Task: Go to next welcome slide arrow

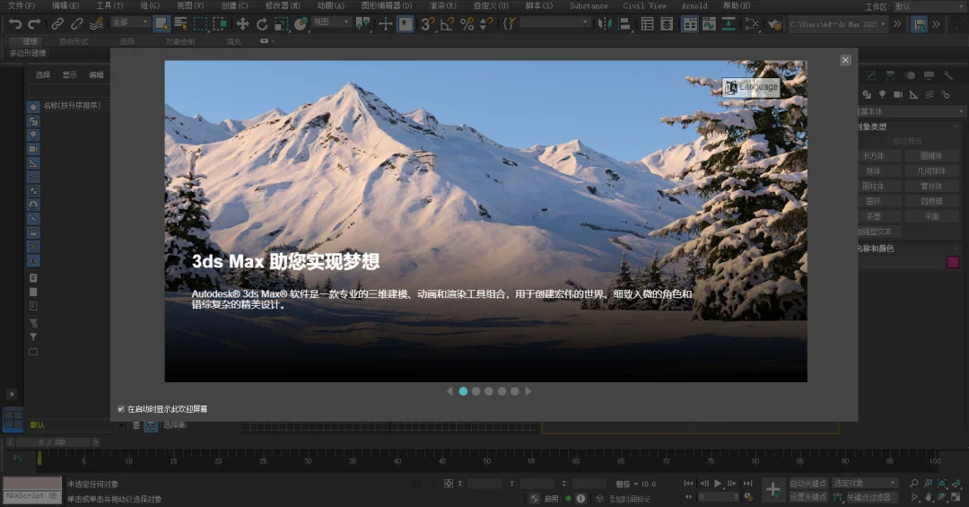Action: pos(528,391)
